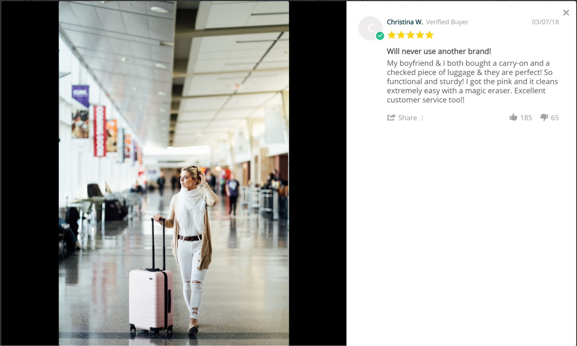Select the title Will never use another brand!
The width and height of the screenshot is (577, 346).
tap(439, 51)
